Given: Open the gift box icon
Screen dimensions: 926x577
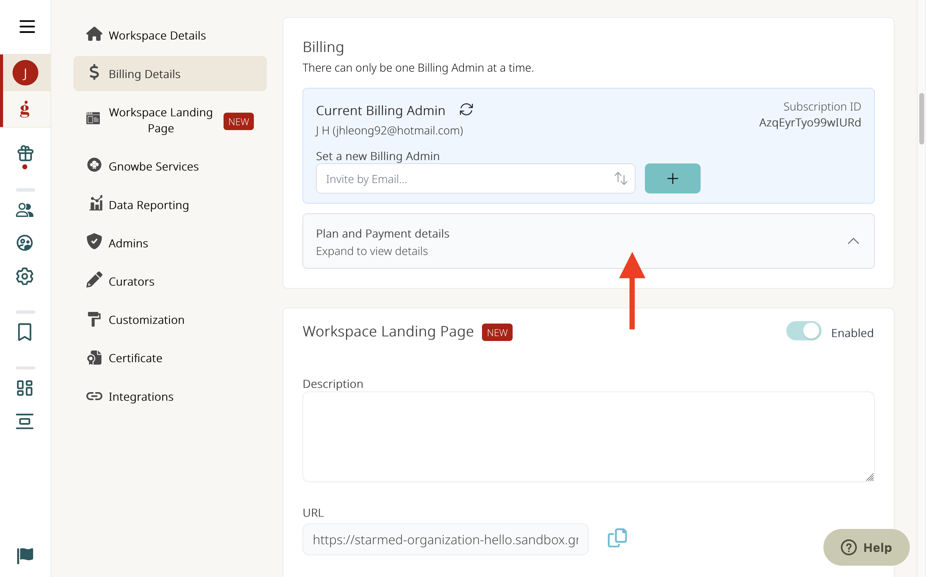Looking at the screenshot, I should tap(25, 154).
